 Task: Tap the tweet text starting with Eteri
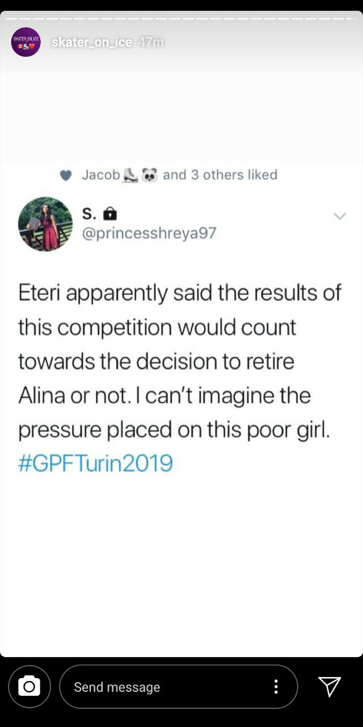tap(180, 361)
